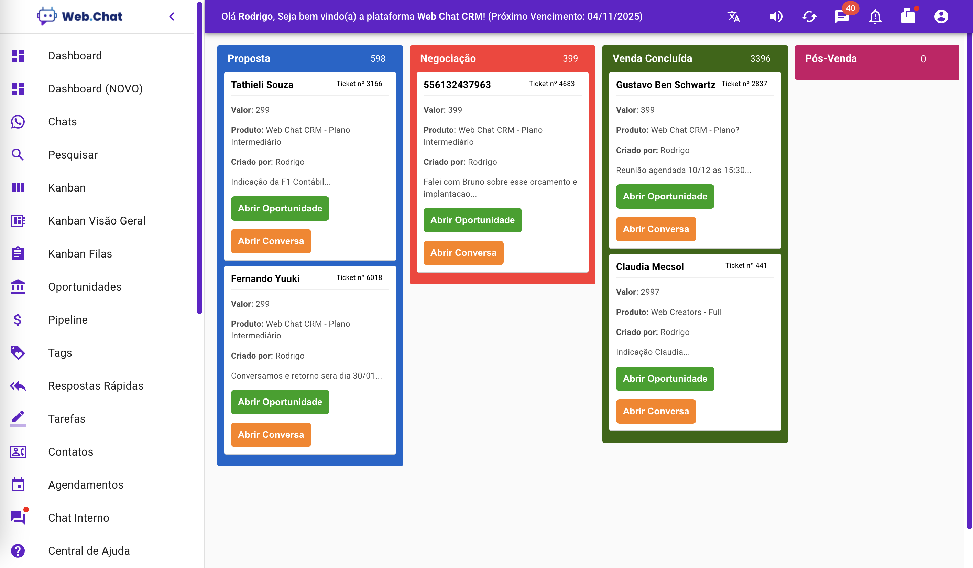This screenshot has height=568, width=973.
Task: Open the language translate icon
Action: click(x=734, y=17)
